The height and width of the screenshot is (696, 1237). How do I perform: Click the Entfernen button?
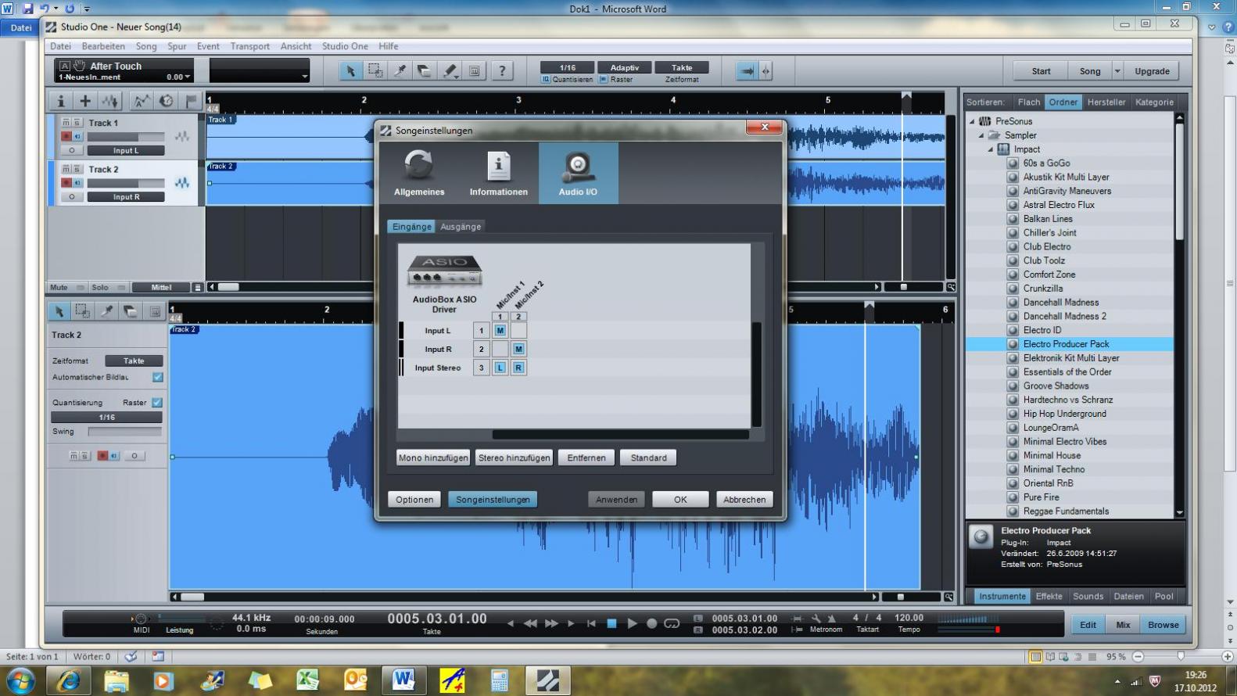586,457
